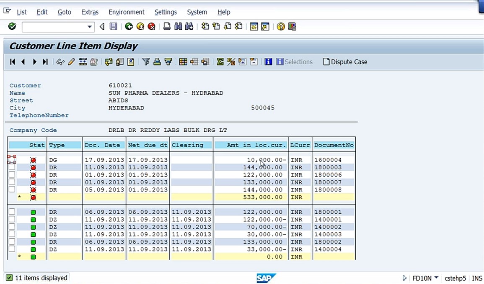Click the Print icon in top toolbar
Screen dimensions: 484x284
pyautogui.click(x=167, y=26)
